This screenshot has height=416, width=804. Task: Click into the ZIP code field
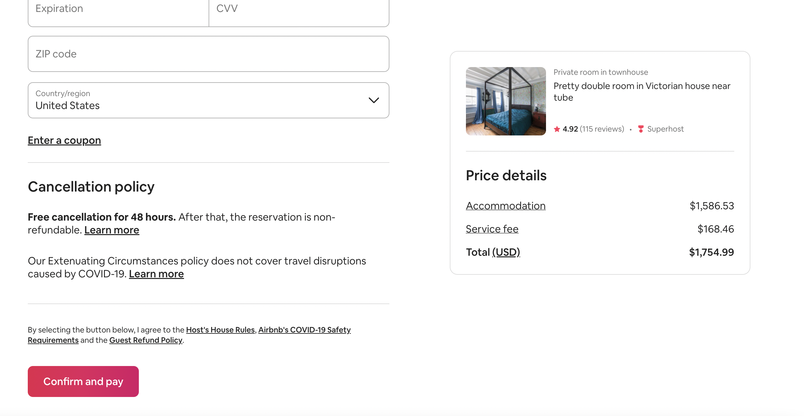coord(208,54)
